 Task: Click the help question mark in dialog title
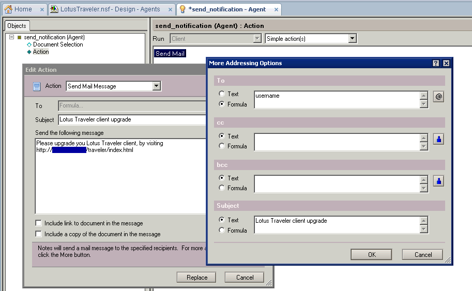point(436,63)
